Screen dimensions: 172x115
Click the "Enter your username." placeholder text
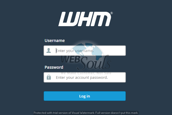click(75, 51)
